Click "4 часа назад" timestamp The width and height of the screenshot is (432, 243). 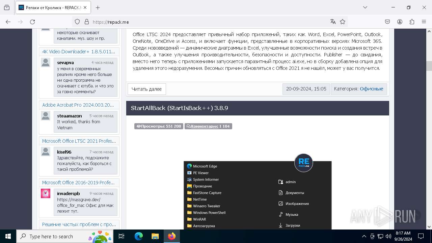(102, 62)
